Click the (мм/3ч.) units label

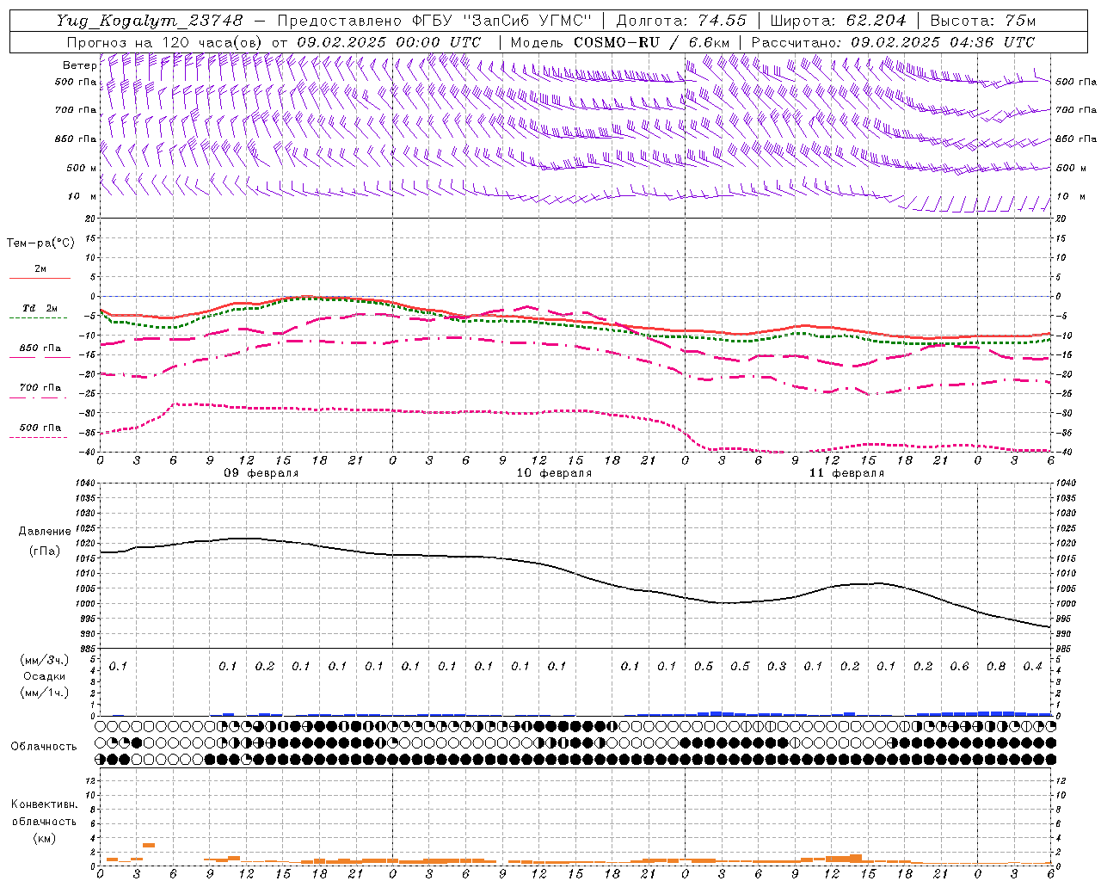coord(45,660)
